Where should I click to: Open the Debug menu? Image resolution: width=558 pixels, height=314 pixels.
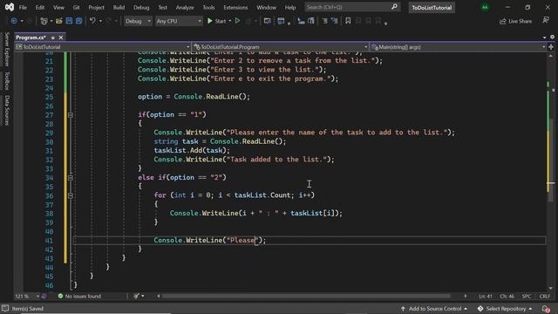pos(141,7)
